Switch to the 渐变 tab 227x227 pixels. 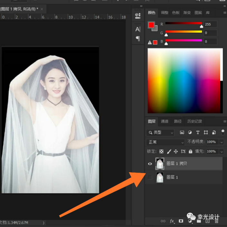tap(187, 13)
